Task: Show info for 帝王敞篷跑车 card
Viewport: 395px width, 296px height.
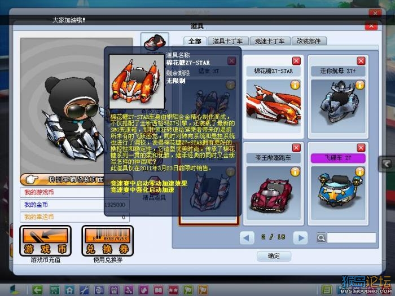Action: coord(295,171)
